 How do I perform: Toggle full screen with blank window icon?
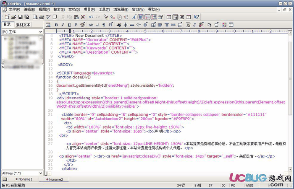click(169, 17)
